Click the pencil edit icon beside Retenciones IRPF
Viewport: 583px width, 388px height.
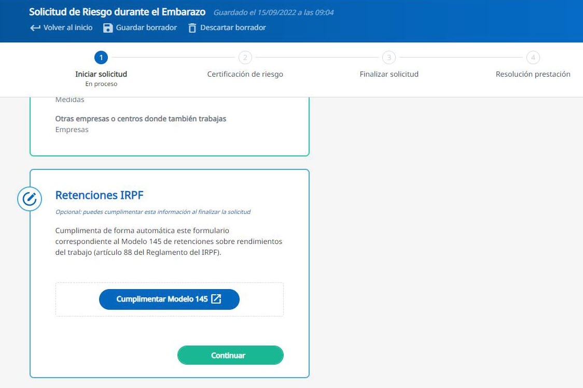30,198
